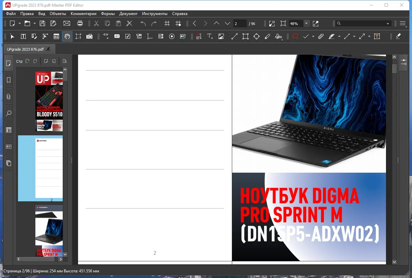Select the Edit Text tool

pyautogui.click(x=23, y=36)
